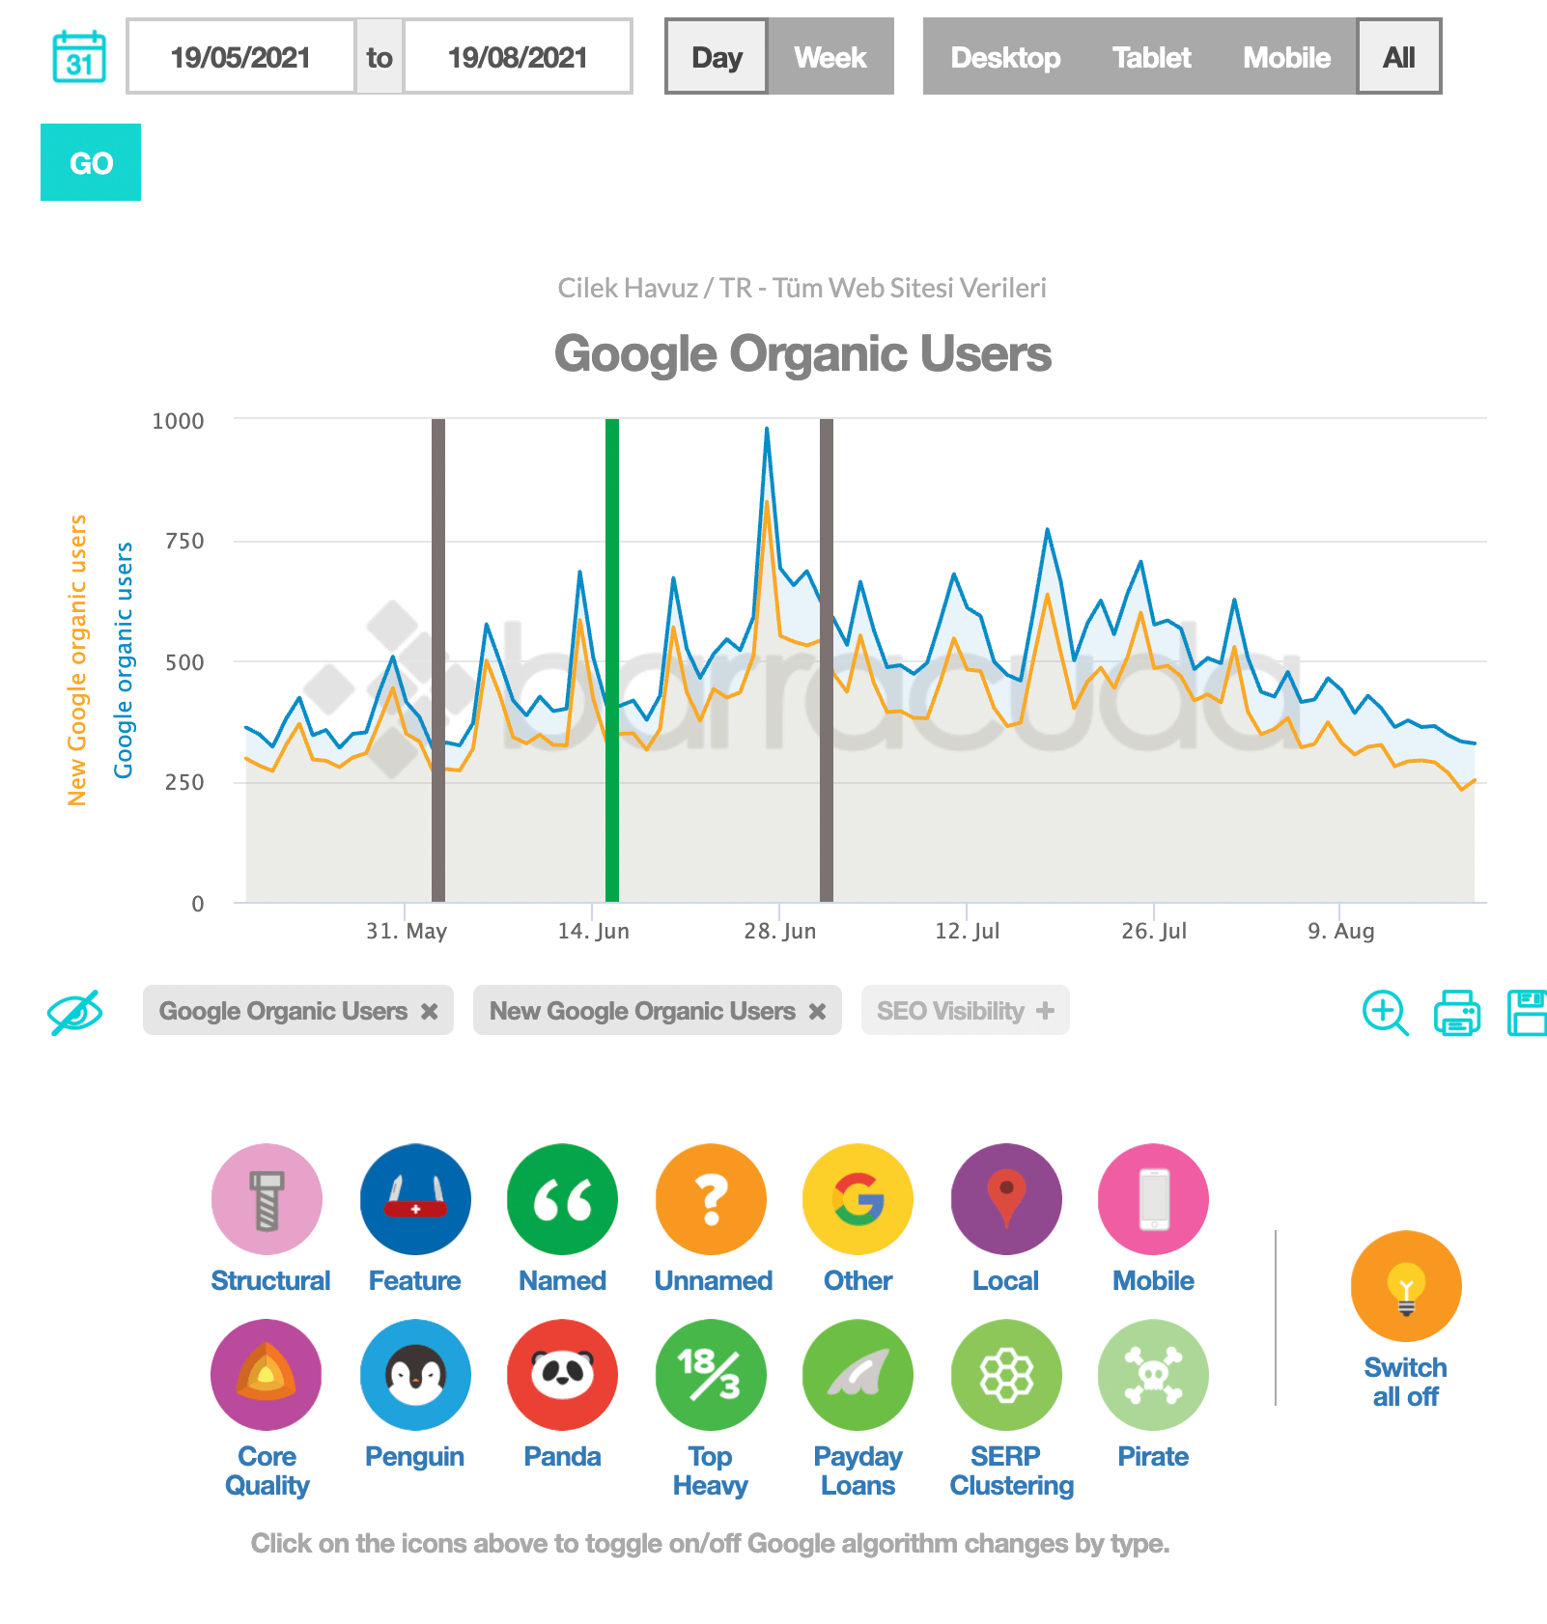
Task: Toggle the Feature updates Swiss knife icon
Action: 415,1199
